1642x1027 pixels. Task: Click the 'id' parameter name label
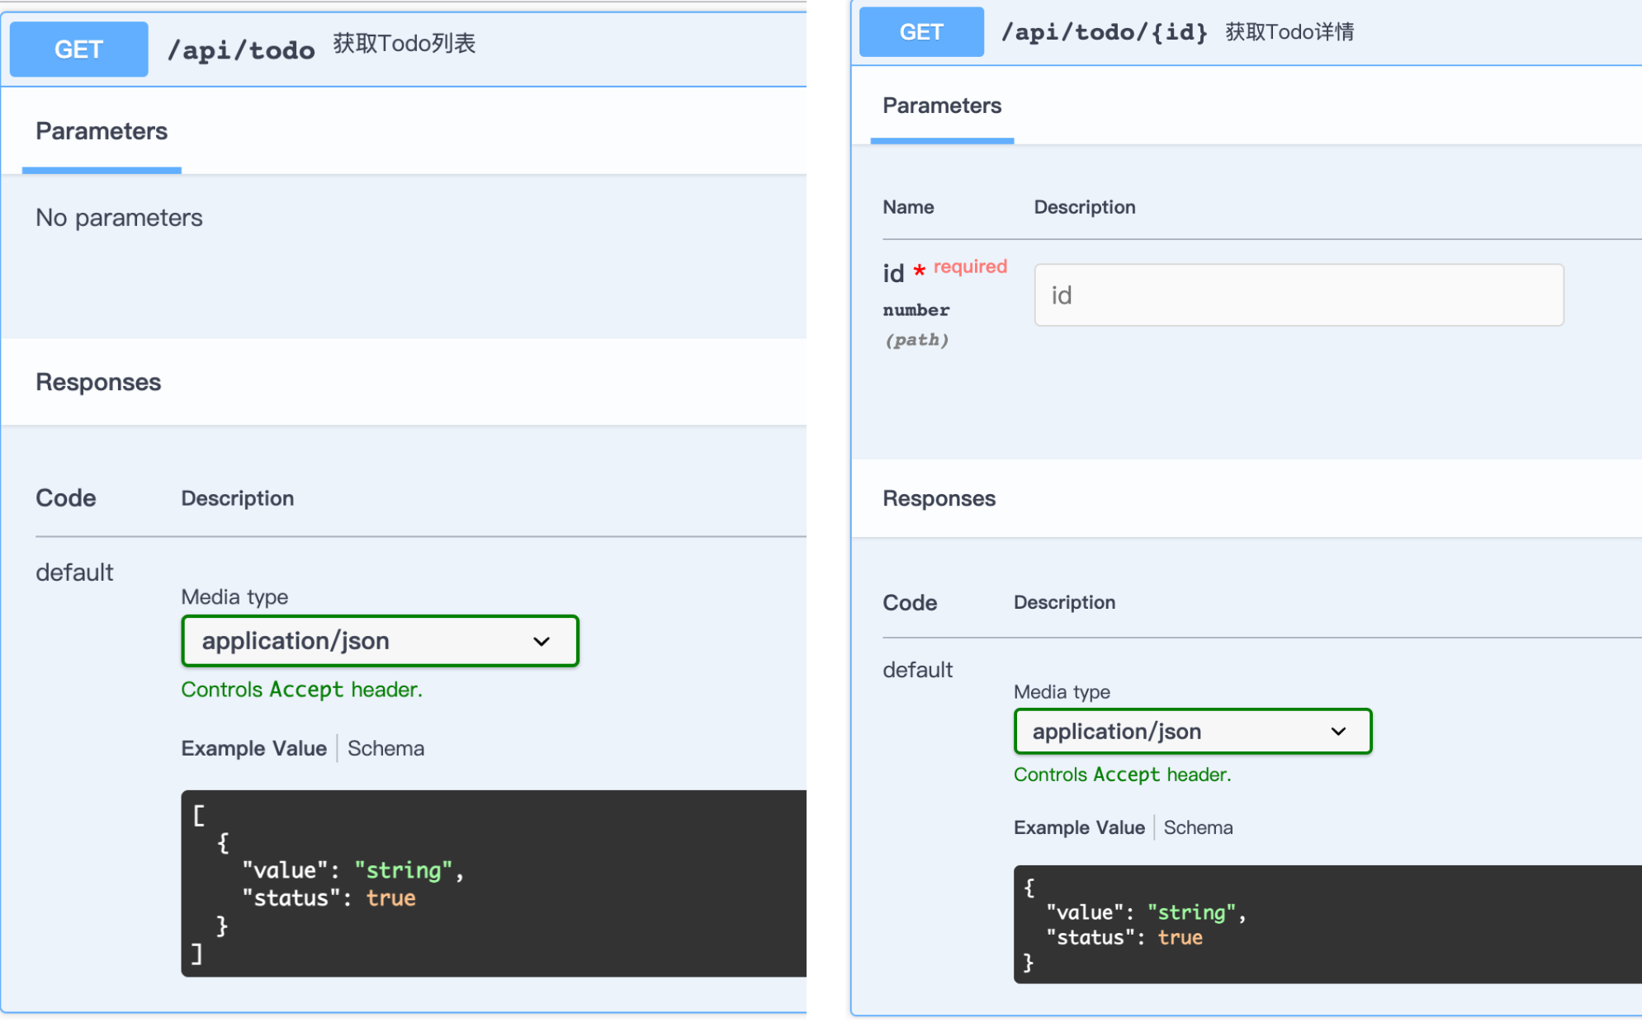point(893,273)
